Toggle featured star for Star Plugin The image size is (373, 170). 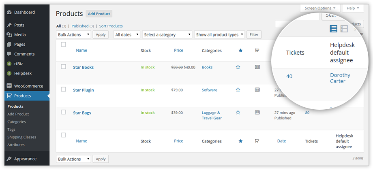click(x=238, y=90)
